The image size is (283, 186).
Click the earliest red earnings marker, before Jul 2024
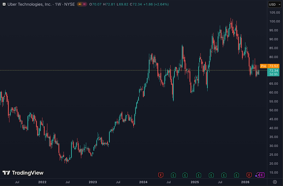pos(161,175)
